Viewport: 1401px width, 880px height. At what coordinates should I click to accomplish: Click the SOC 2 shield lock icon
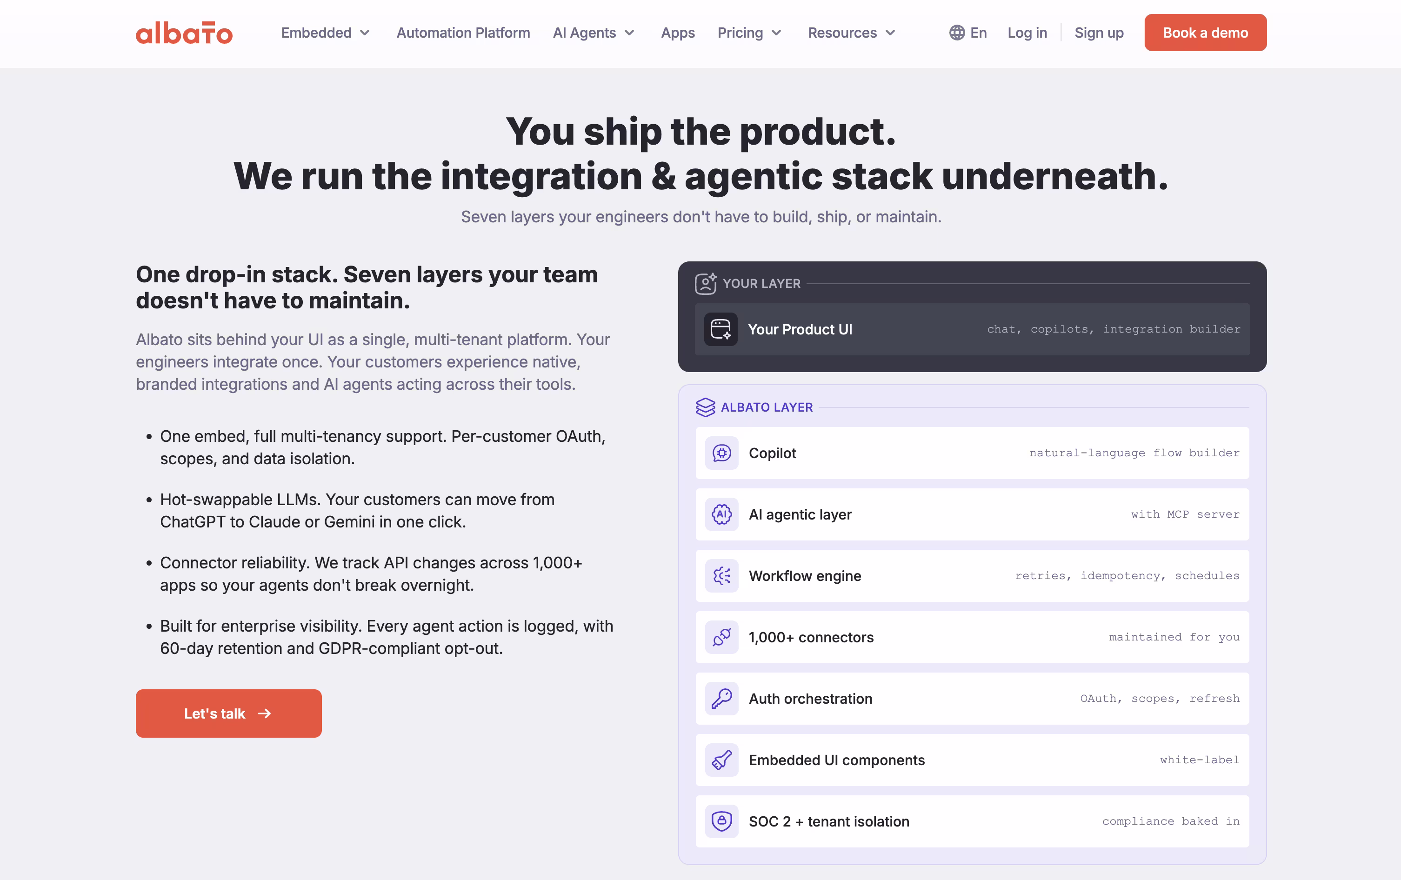[721, 821]
